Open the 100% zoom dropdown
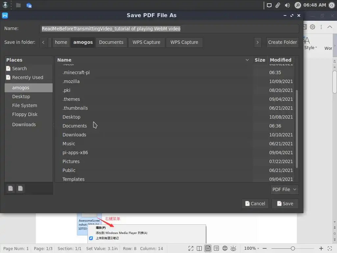The image size is (337, 253). point(251,248)
